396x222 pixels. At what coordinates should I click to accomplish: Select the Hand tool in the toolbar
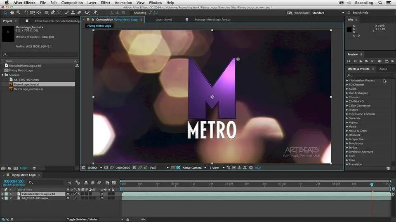(11, 13)
